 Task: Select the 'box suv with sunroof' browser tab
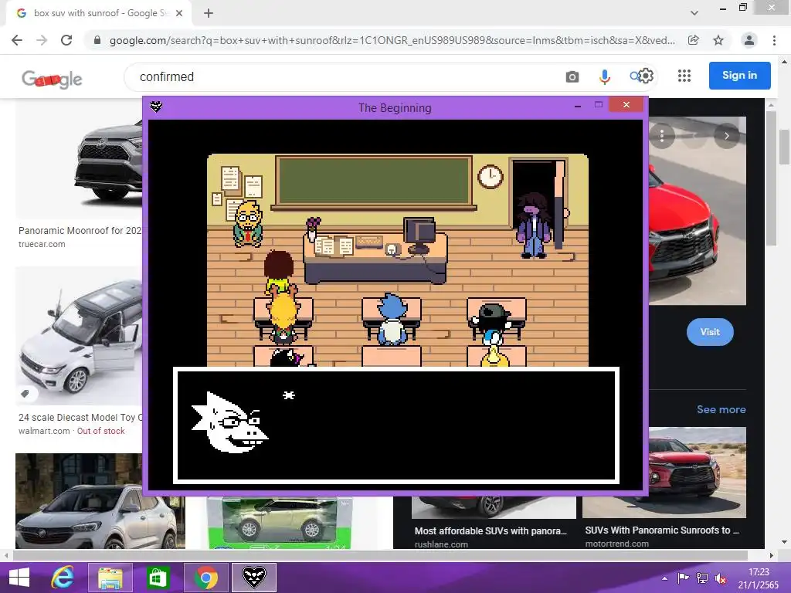[x=99, y=14]
